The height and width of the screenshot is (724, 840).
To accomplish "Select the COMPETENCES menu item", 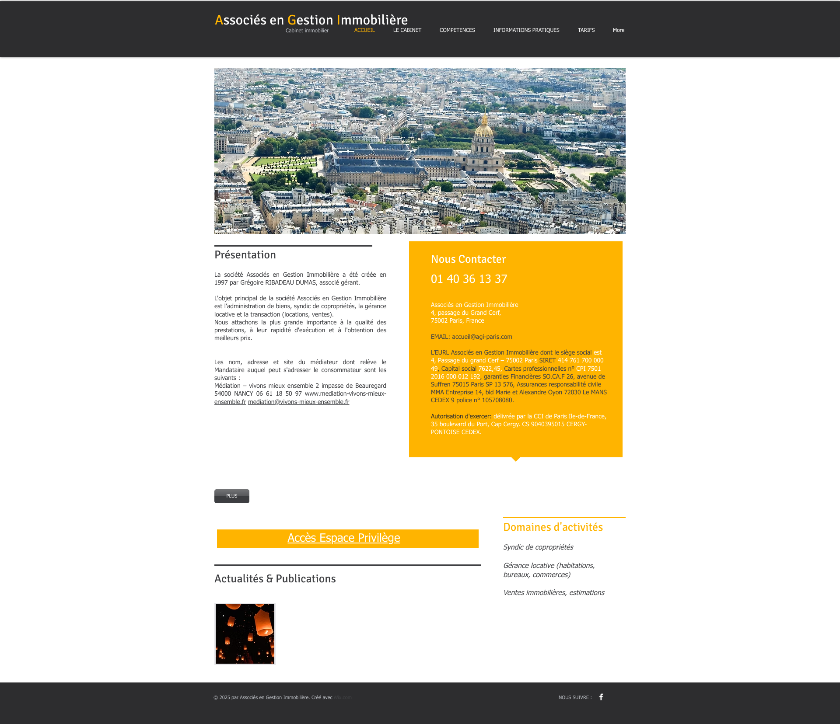I will 457,30.
